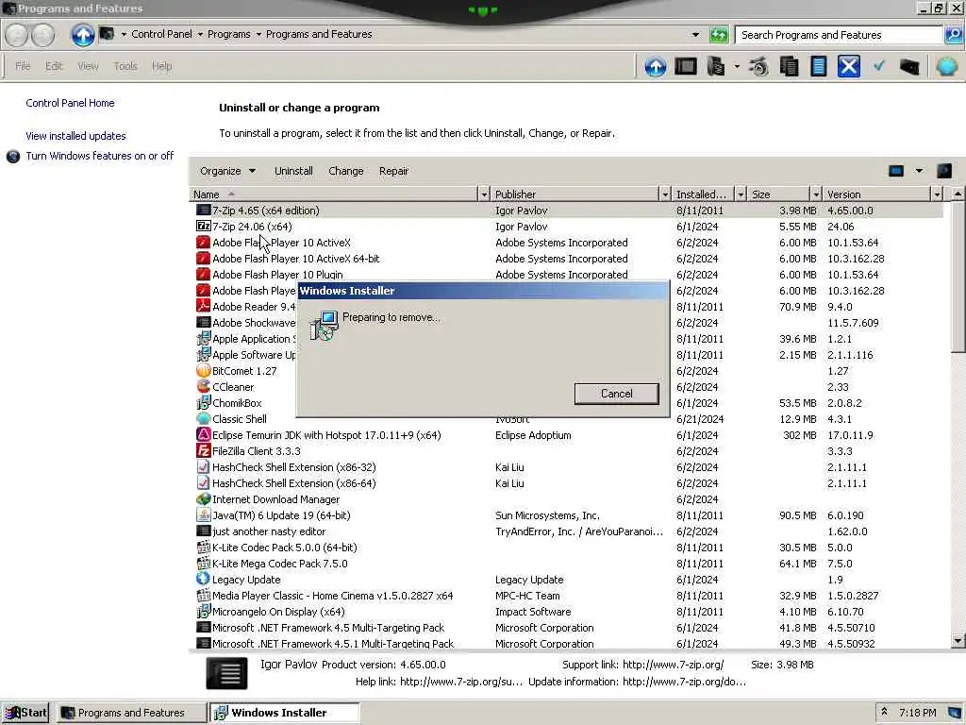Click the stacked pages copy toolbar icon
Image resolution: width=966 pixels, height=725 pixels.
[x=789, y=66]
